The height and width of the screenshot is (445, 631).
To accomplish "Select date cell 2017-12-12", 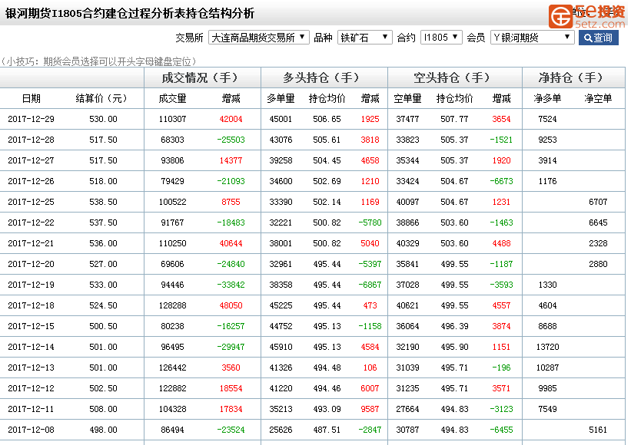I will coord(31,388).
